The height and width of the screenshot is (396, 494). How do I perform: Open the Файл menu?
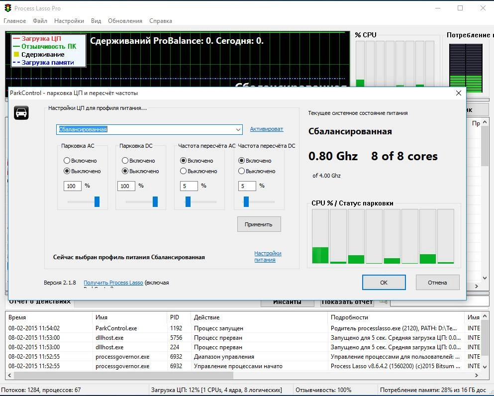pyautogui.click(x=40, y=21)
